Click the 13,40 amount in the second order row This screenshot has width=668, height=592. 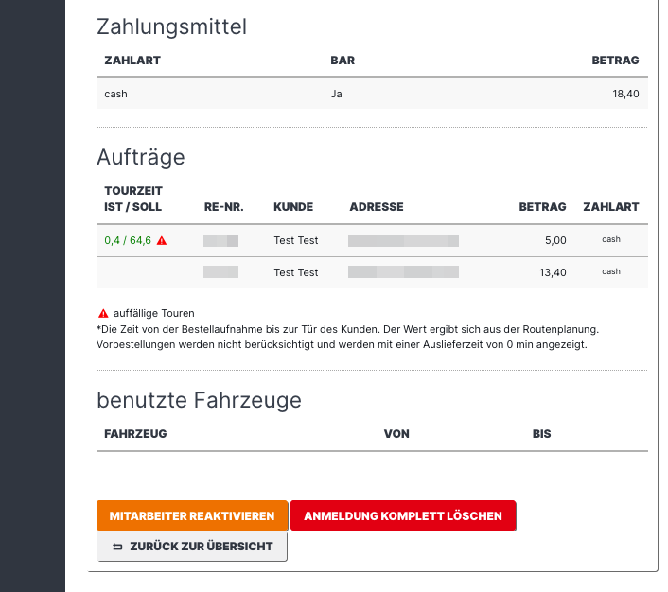click(553, 272)
